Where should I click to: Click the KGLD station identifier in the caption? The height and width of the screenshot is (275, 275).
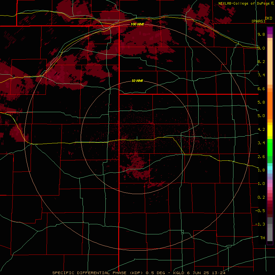coord(179,273)
